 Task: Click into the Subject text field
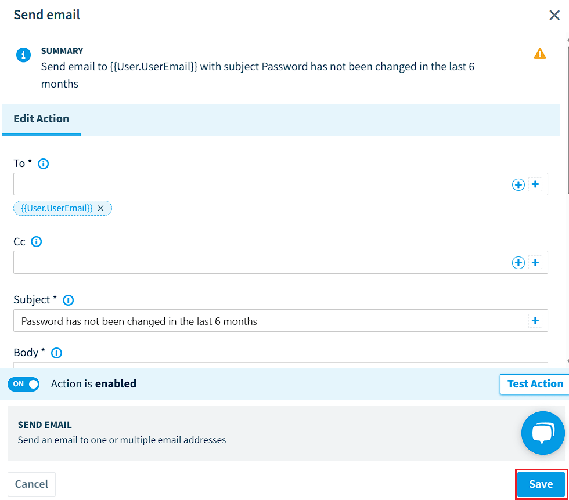click(x=271, y=321)
